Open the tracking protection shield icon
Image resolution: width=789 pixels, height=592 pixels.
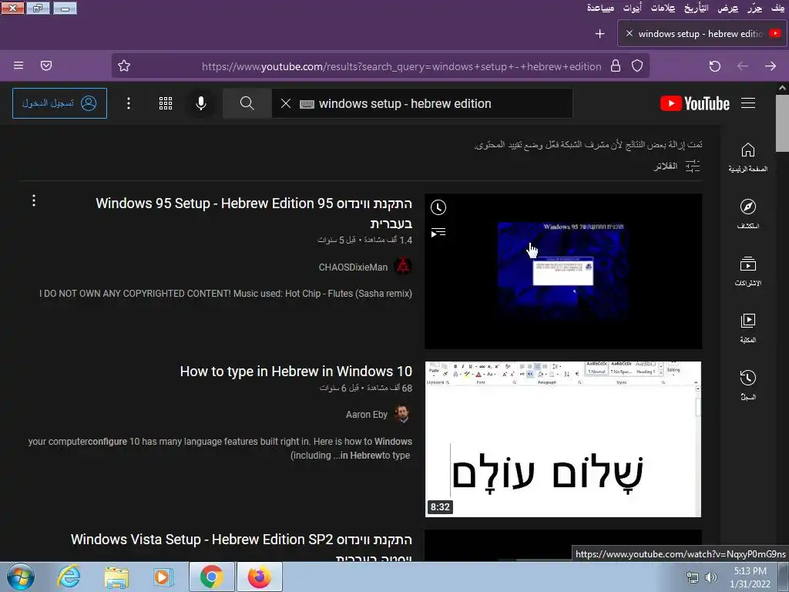pos(637,66)
